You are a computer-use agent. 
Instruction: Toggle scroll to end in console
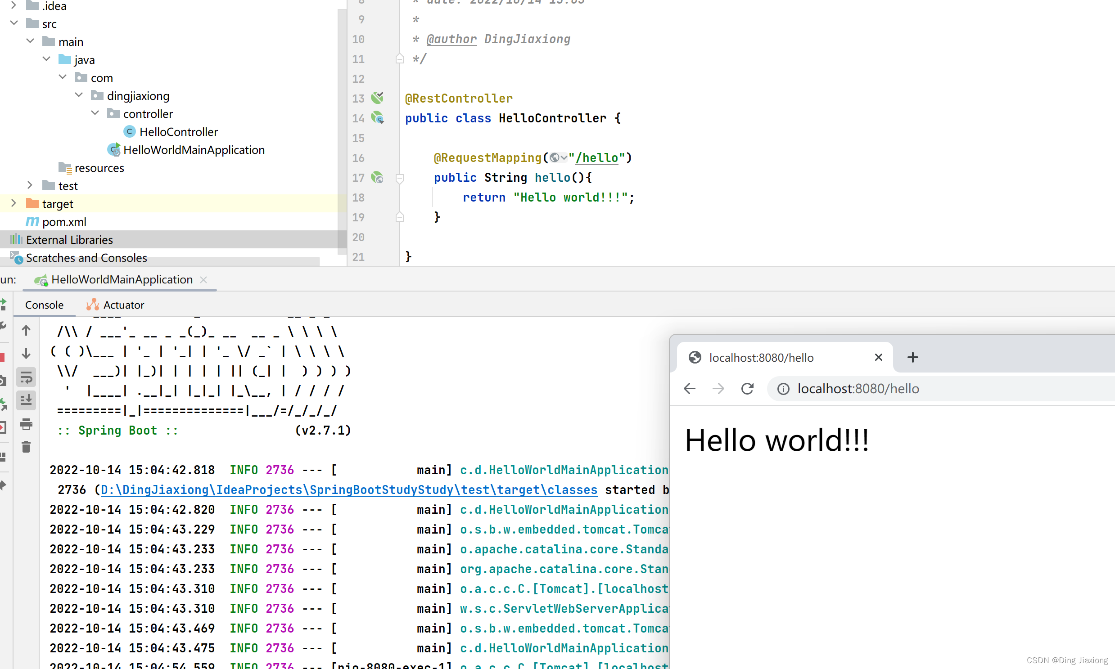point(26,400)
